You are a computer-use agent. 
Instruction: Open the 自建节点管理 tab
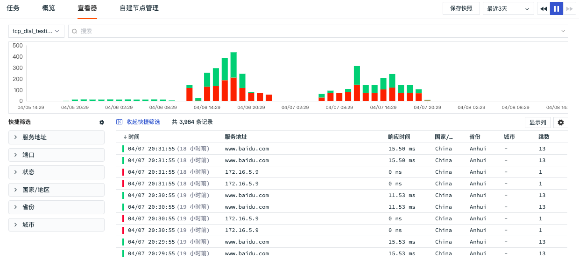139,8
